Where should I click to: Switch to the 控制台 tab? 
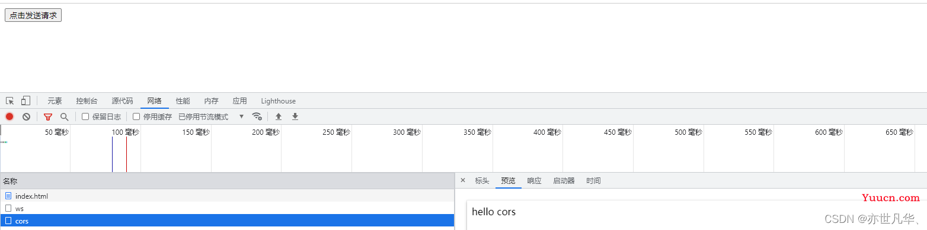coord(87,101)
